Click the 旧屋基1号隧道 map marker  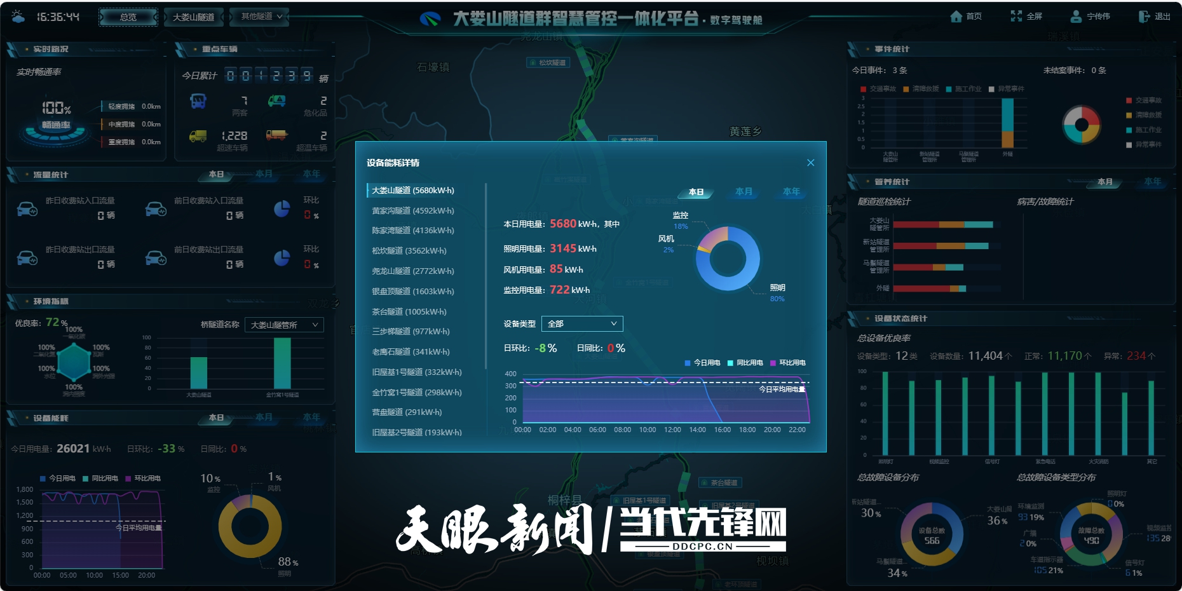640,501
